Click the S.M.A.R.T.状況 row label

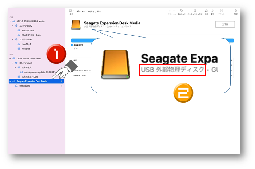click(80, 75)
